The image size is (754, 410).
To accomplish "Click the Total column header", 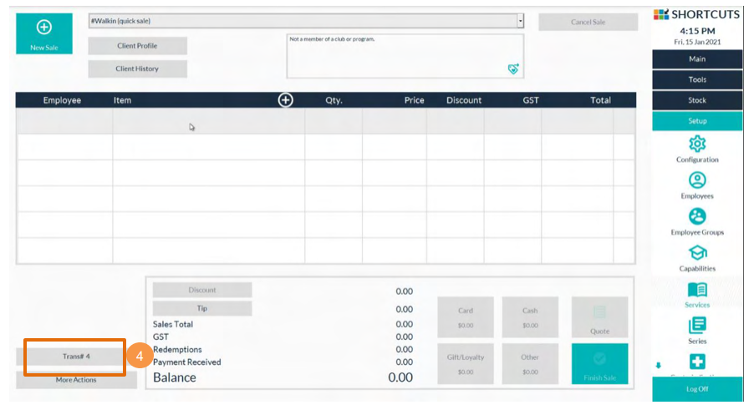I will coord(600,100).
